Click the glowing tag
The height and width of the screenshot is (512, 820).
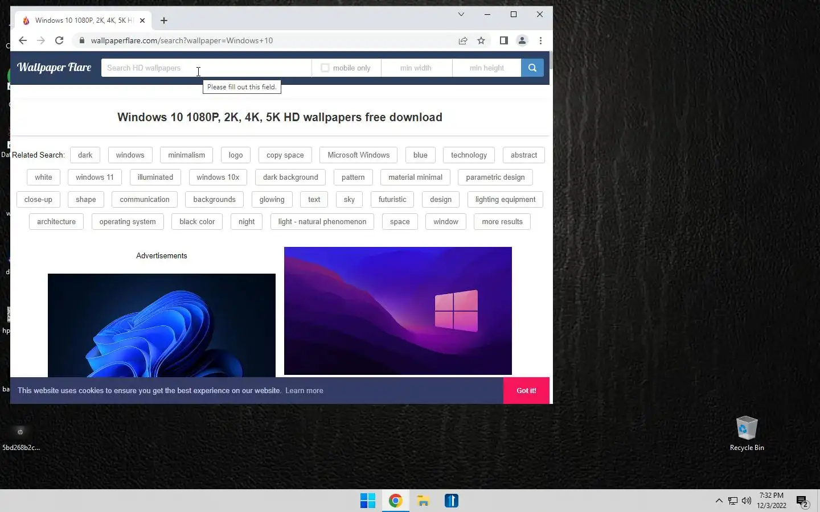pyautogui.click(x=272, y=199)
